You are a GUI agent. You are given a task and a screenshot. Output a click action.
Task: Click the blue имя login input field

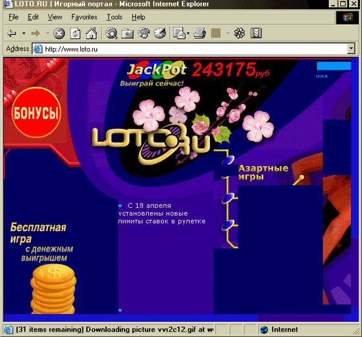334,66
